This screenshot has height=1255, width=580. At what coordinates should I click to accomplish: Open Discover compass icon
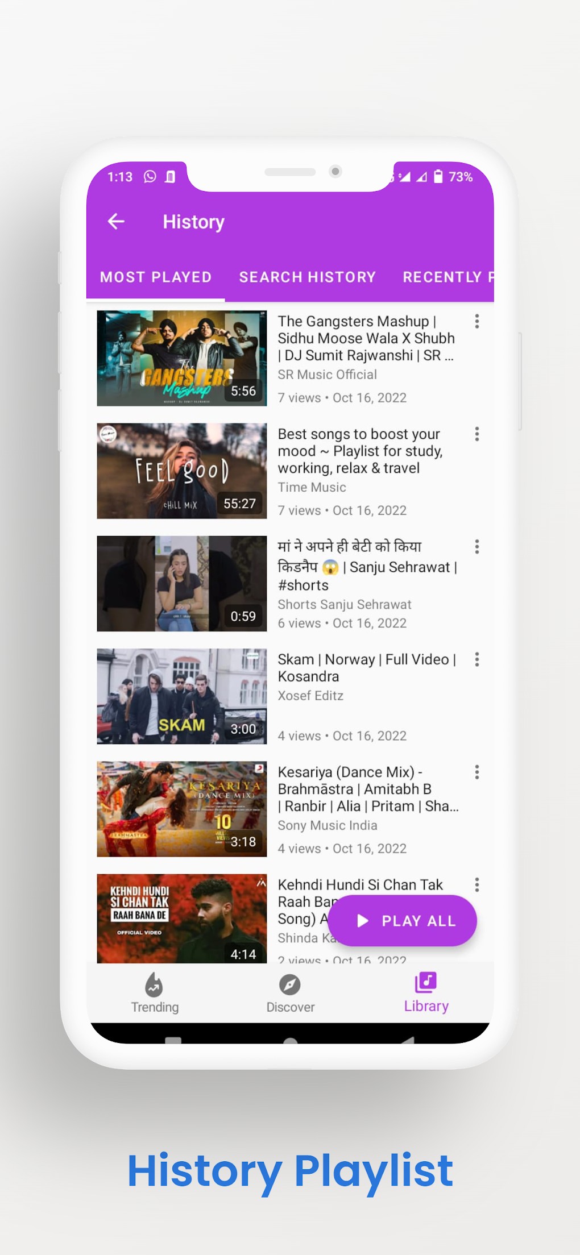(x=290, y=984)
